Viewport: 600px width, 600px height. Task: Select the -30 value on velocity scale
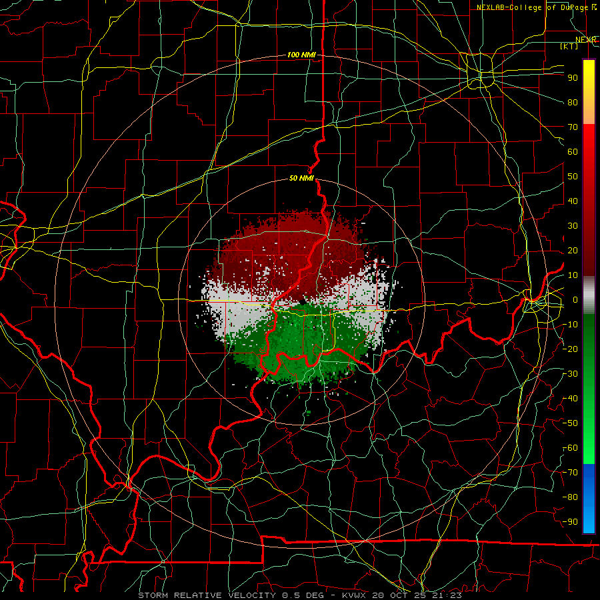[x=570, y=373]
